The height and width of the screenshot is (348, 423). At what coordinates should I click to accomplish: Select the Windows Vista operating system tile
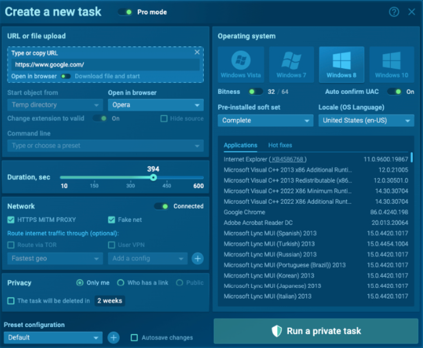click(241, 65)
